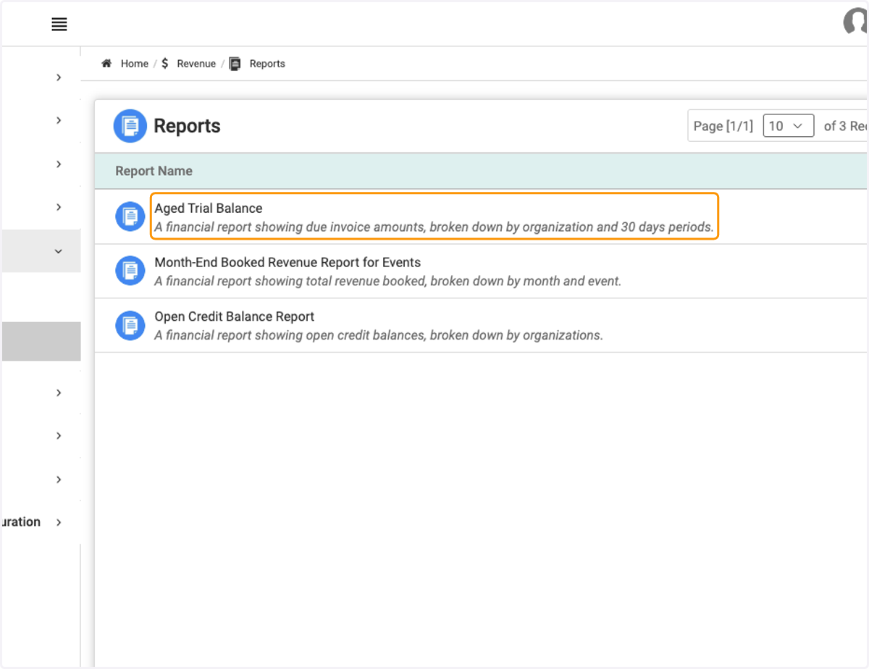869x669 pixels.
Task: Open the hamburger navigation menu
Action: pyautogui.click(x=59, y=25)
